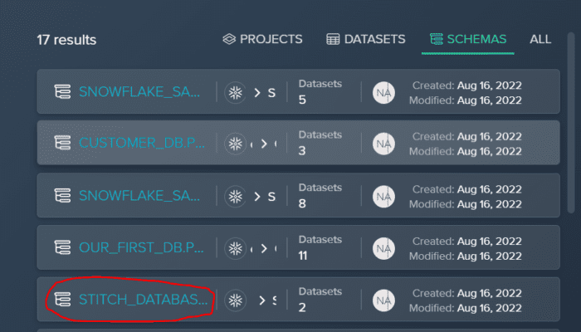581x332 pixels.
Task: Click schema icon beside 8-dataset SNOWFLAKE_SA... row
Action: click(x=62, y=196)
